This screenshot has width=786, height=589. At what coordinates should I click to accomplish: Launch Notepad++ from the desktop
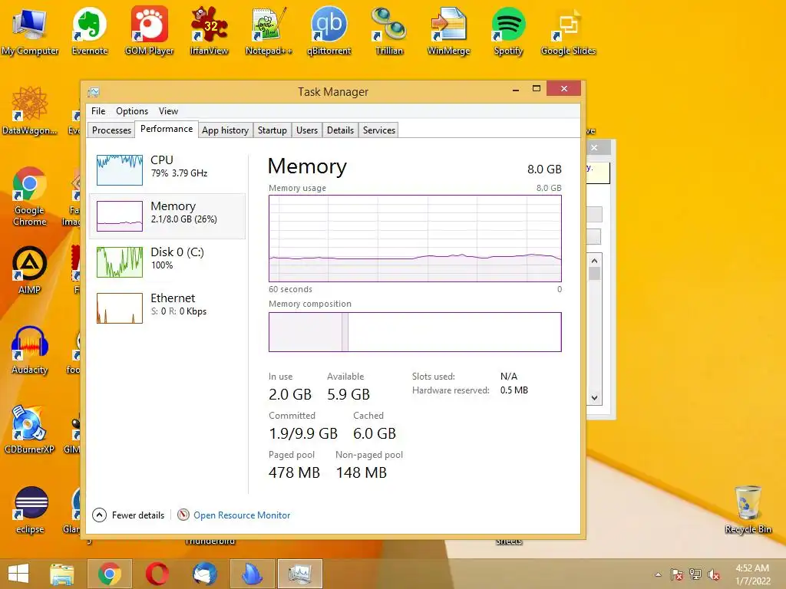[x=269, y=30]
